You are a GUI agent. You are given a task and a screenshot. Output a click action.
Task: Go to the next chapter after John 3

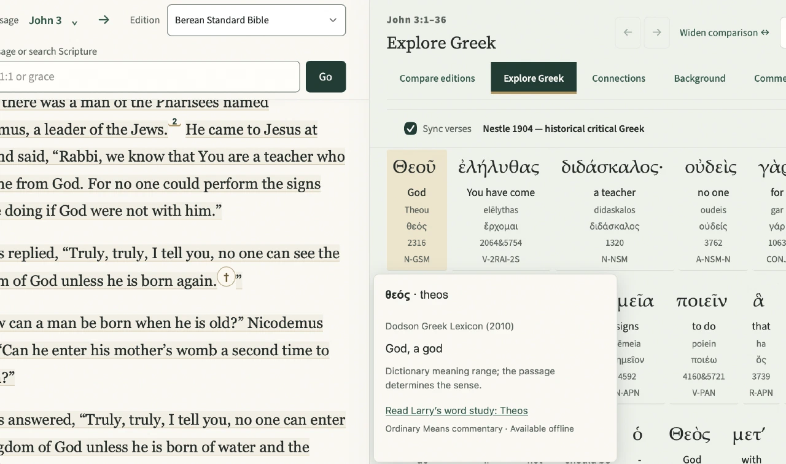click(104, 20)
